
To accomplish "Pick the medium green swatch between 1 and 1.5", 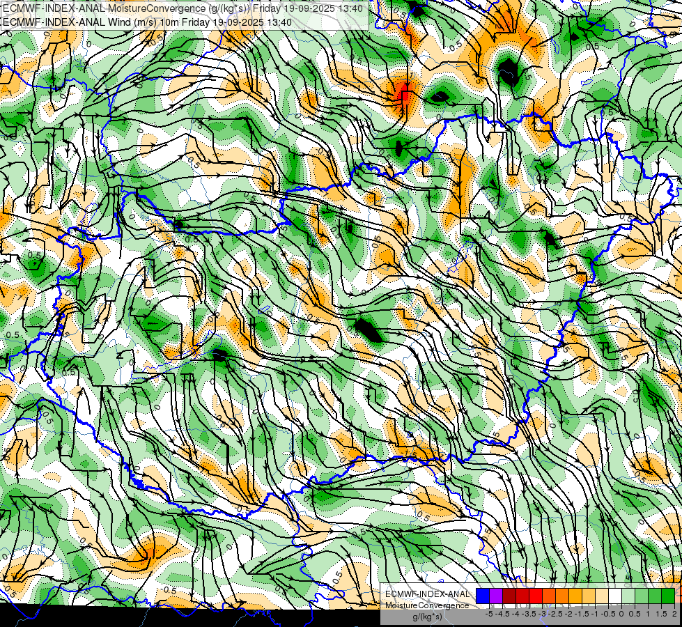I will pos(655,596).
